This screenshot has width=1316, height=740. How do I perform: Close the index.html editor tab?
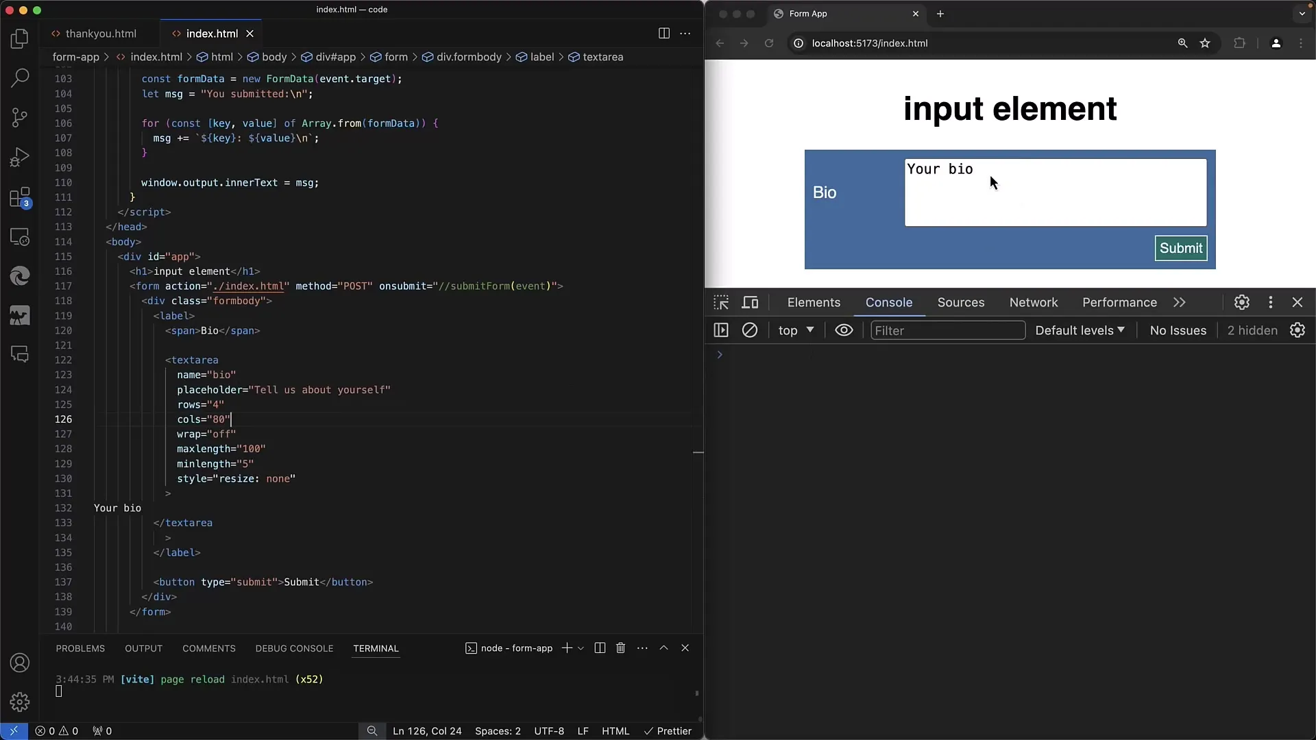[x=250, y=34]
